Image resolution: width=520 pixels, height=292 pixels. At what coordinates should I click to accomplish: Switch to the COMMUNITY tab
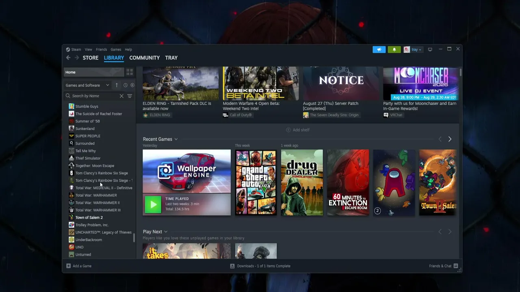point(145,58)
